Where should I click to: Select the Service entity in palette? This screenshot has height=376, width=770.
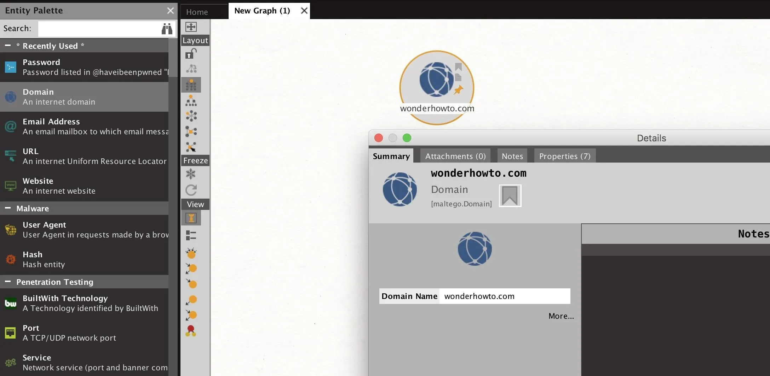tap(84, 363)
